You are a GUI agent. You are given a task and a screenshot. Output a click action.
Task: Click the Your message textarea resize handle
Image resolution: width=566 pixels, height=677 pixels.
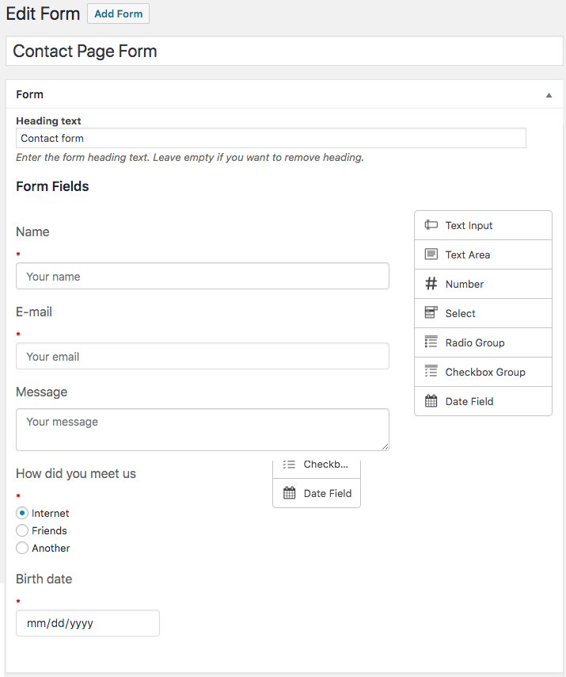[x=385, y=447]
